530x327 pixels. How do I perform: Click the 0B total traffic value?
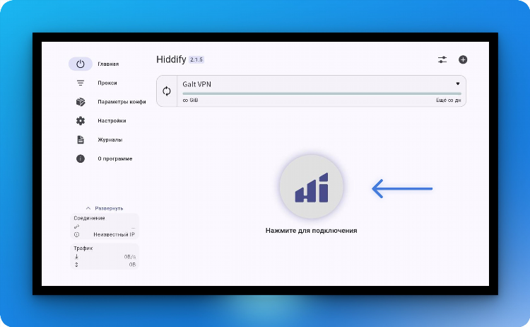[133, 265]
